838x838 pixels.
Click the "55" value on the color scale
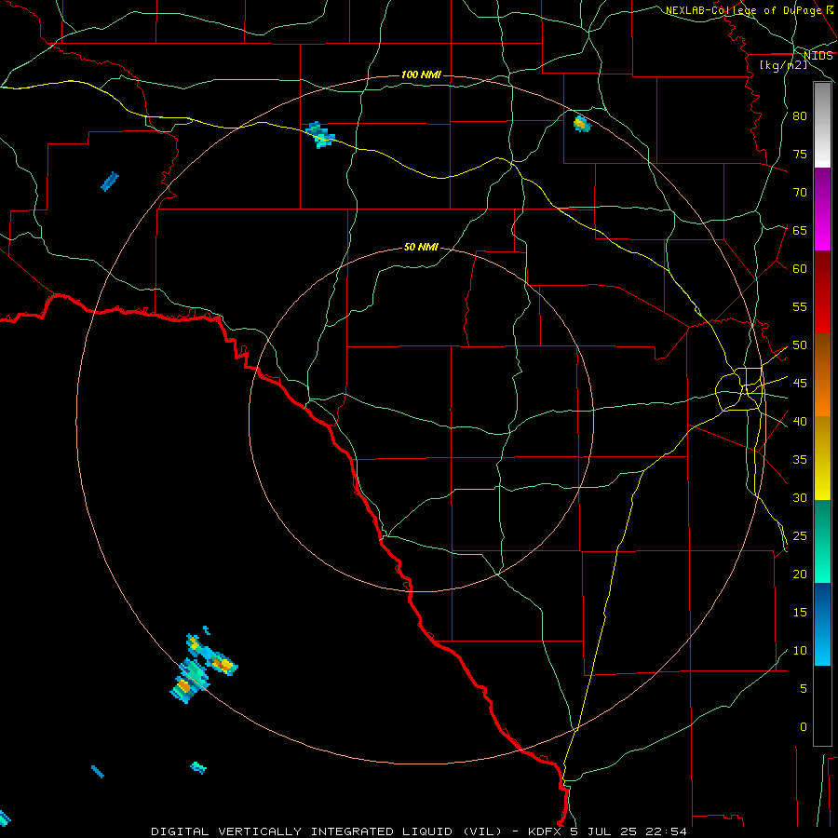pyautogui.click(x=800, y=306)
